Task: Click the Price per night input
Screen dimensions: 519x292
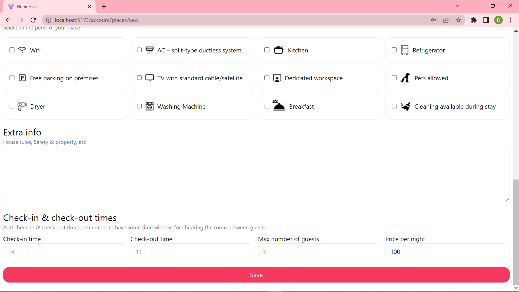Action: click(x=447, y=251)
